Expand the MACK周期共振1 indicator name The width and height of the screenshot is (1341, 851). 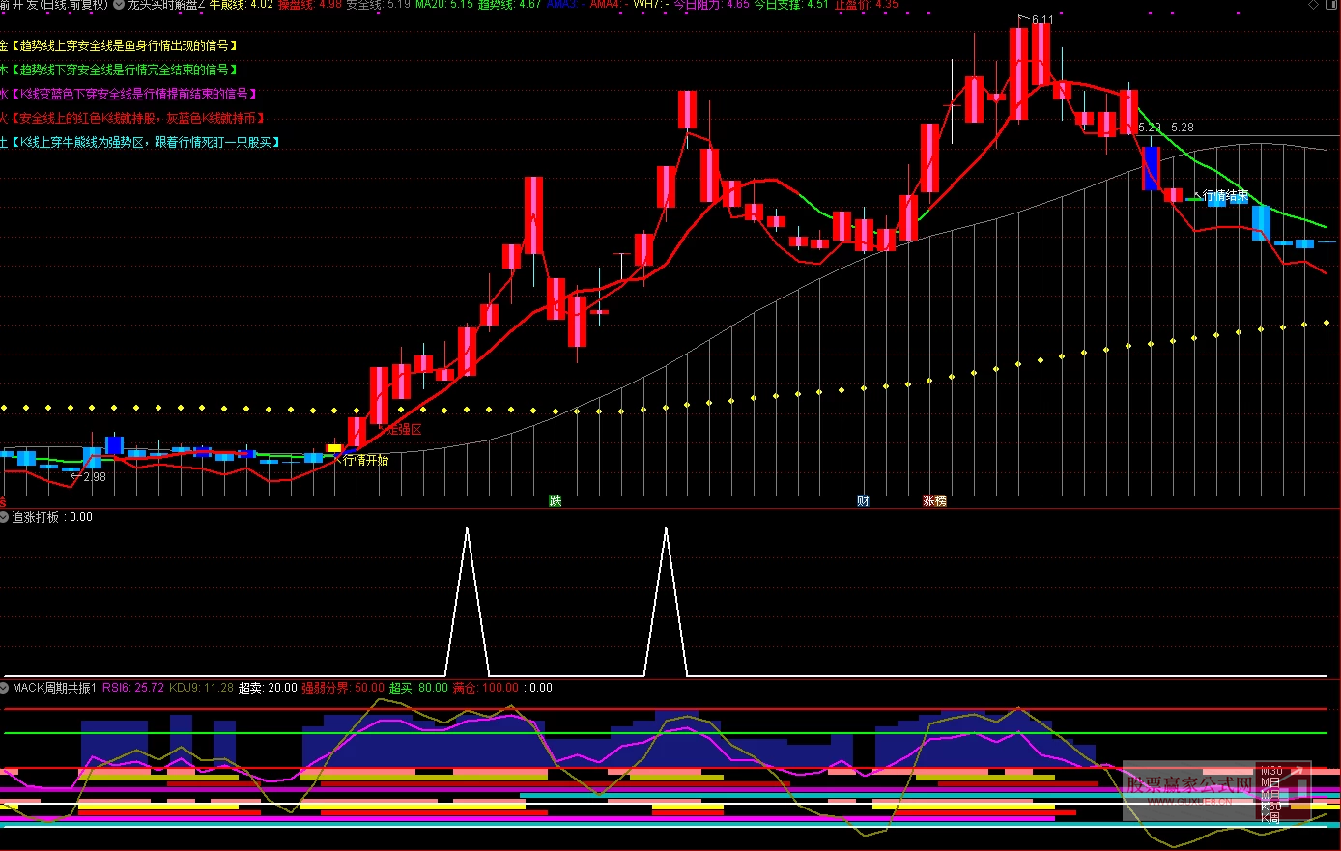click(x=54, y=688)
